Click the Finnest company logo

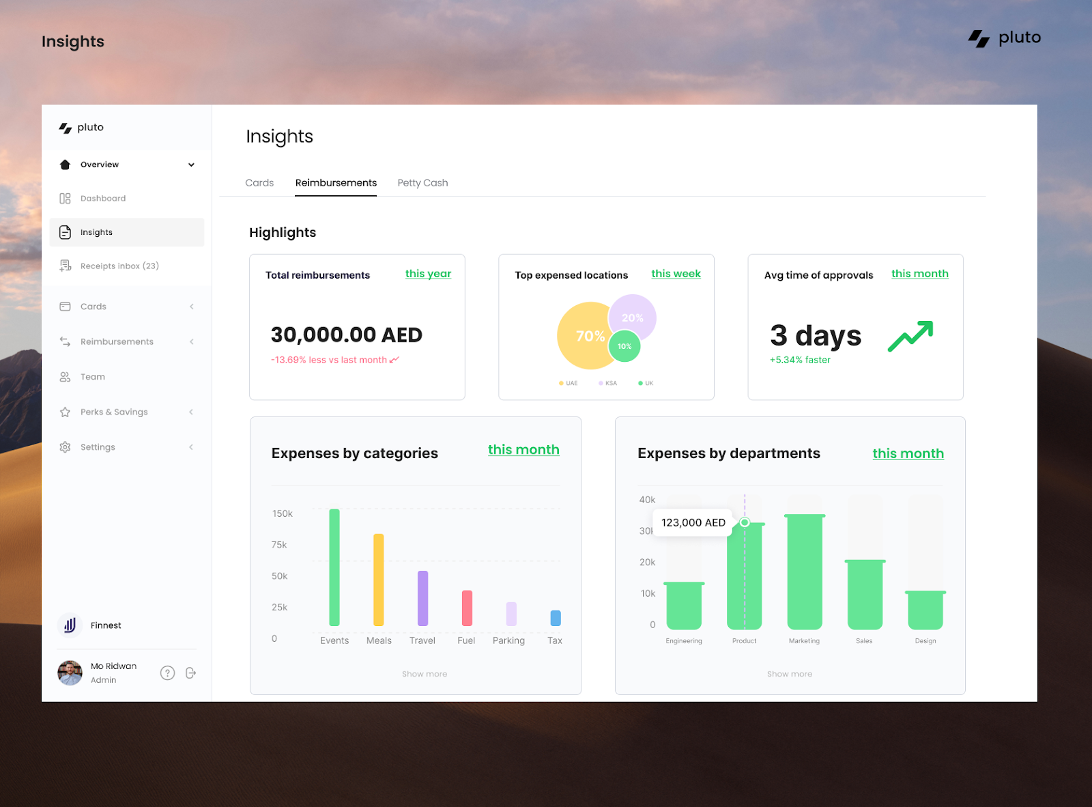tap(70, 625)
